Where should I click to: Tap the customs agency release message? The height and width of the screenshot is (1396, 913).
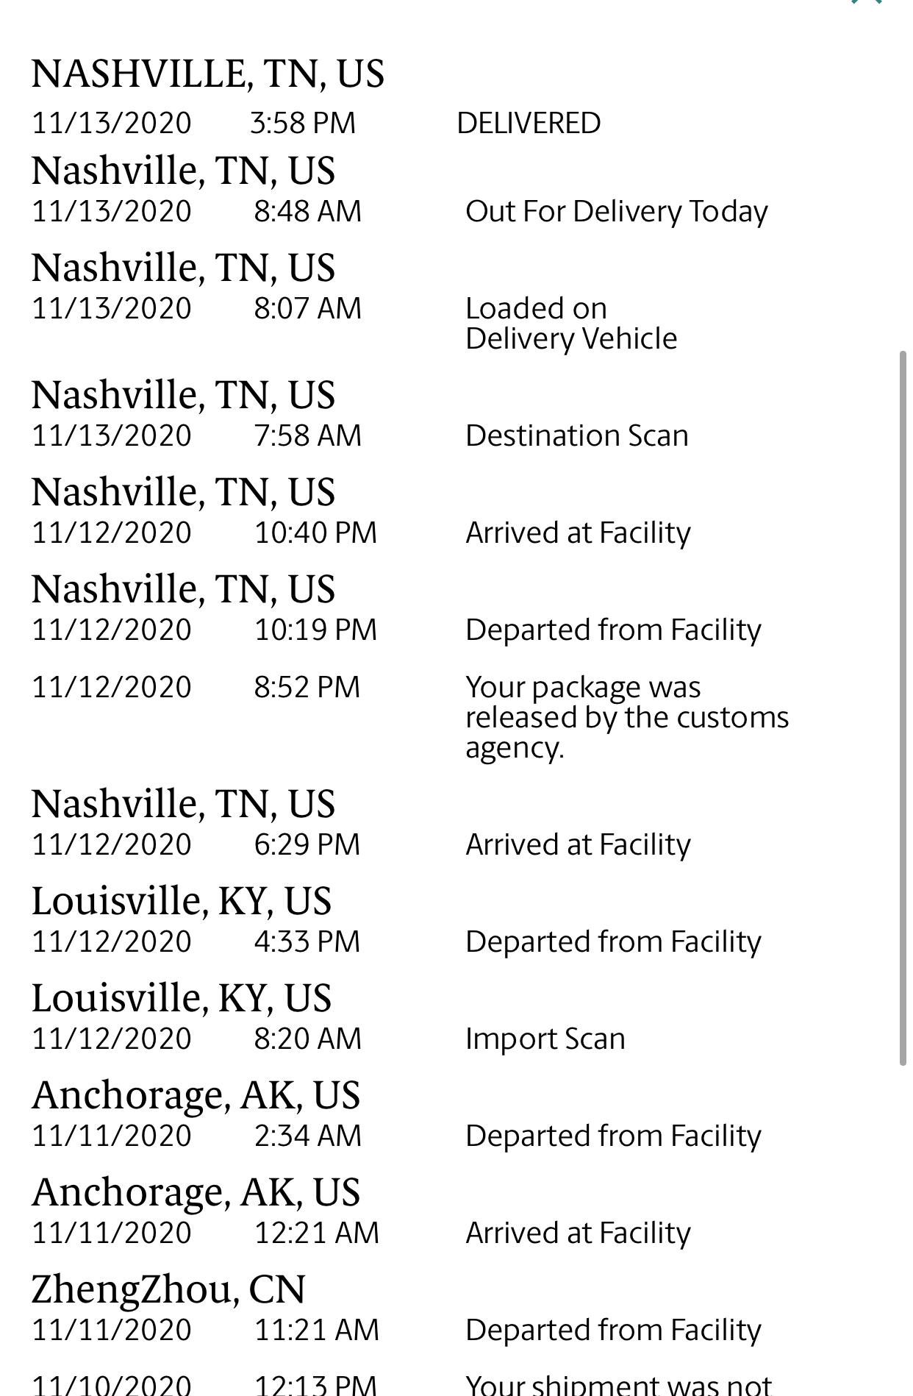(627, 717)
